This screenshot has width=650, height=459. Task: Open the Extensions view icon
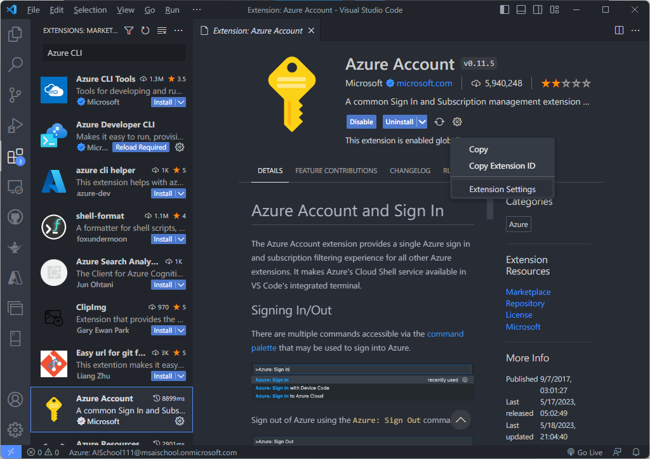click(x=15, y=156)
